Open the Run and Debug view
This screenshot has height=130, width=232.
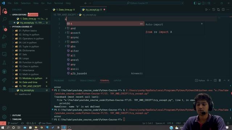click(x=4, y=37)
